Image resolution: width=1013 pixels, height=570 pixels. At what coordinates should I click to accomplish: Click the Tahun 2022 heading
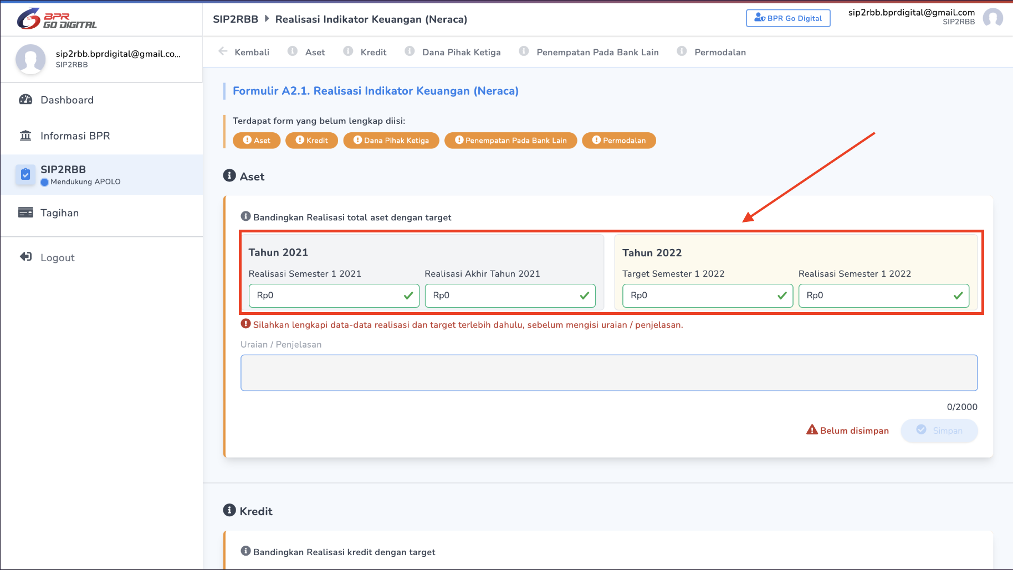tap(652, 253)
